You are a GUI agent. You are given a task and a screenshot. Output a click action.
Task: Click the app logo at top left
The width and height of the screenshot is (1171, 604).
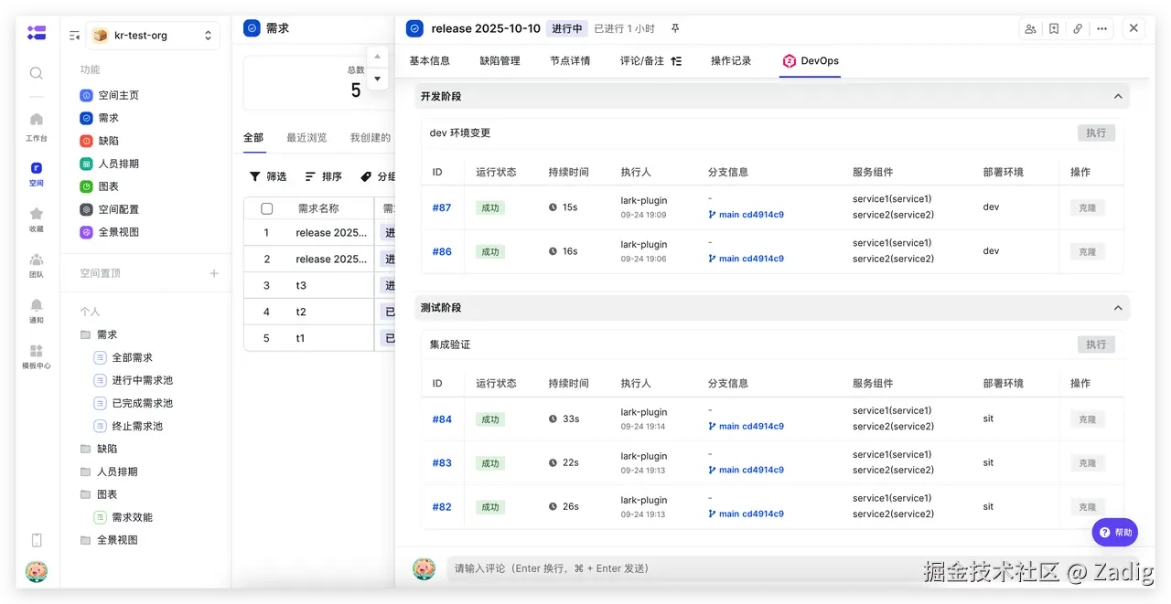click(37, 33)
